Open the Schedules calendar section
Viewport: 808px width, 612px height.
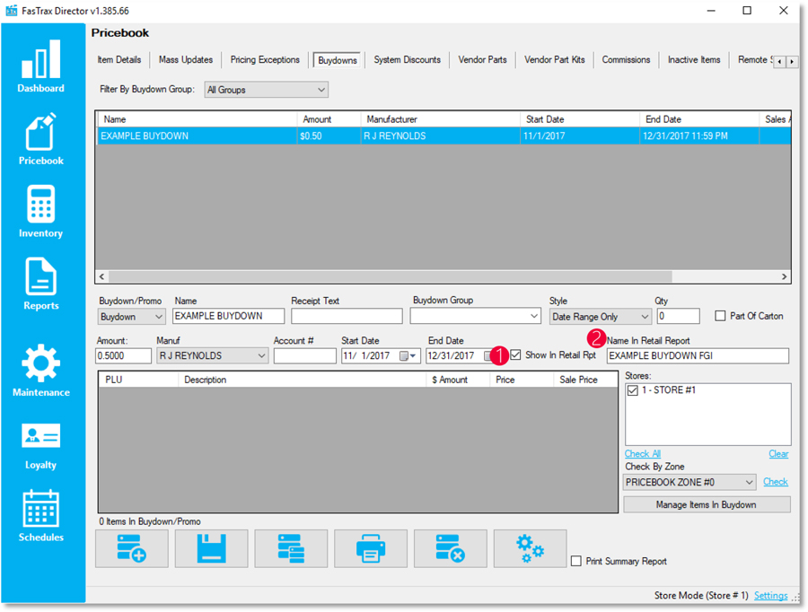[x=40, y=516]
